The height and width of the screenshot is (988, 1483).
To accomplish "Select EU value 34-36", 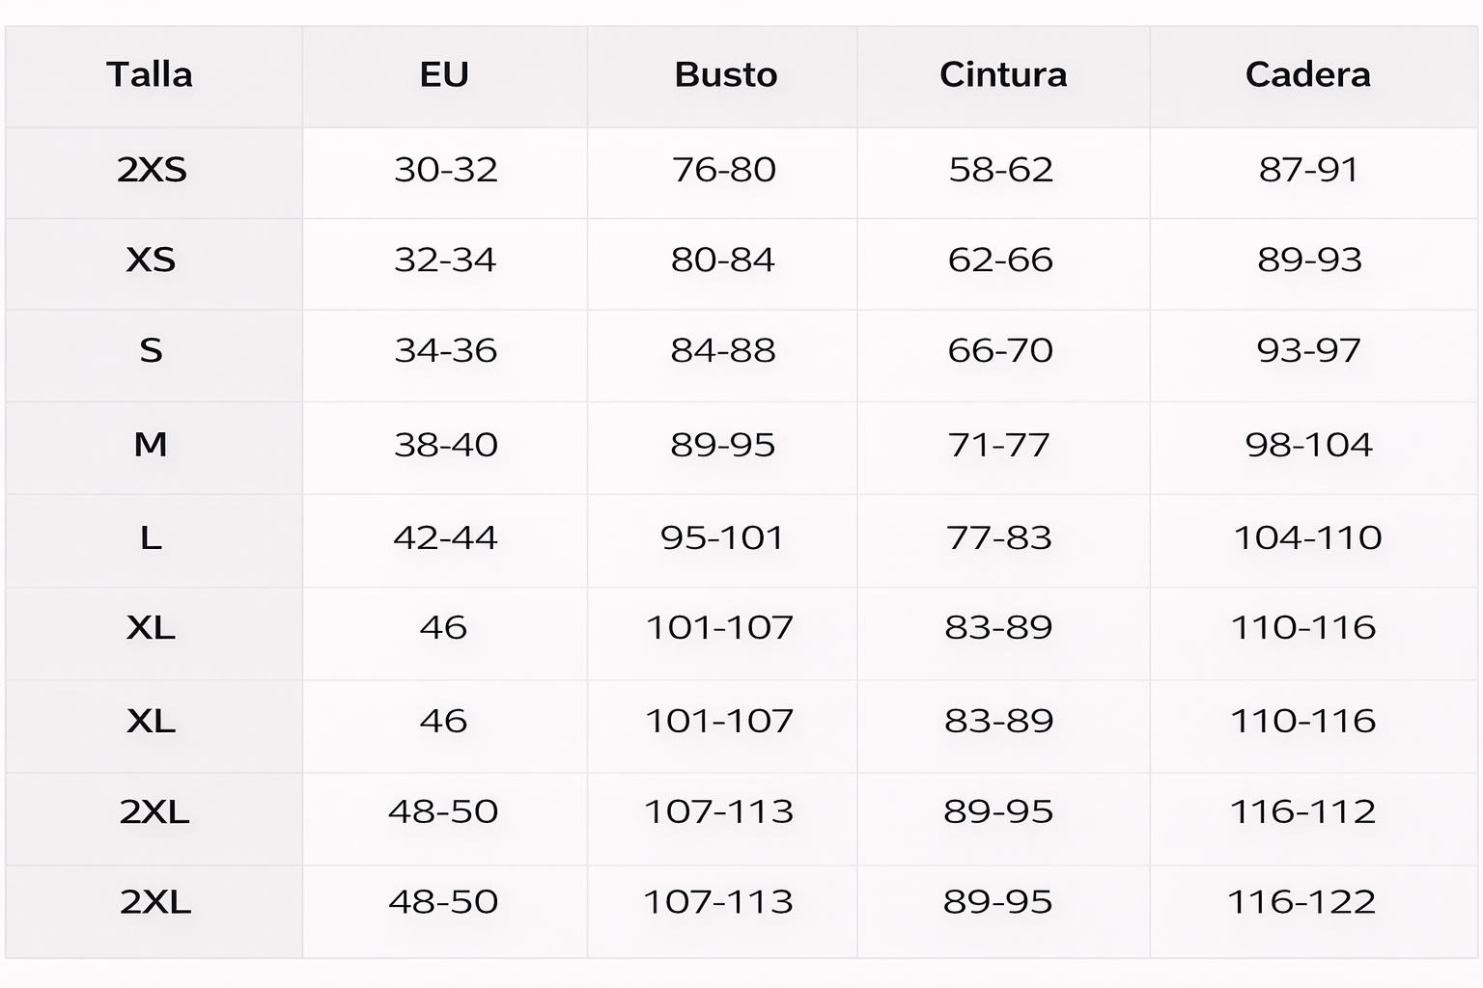I will (445, 350).
